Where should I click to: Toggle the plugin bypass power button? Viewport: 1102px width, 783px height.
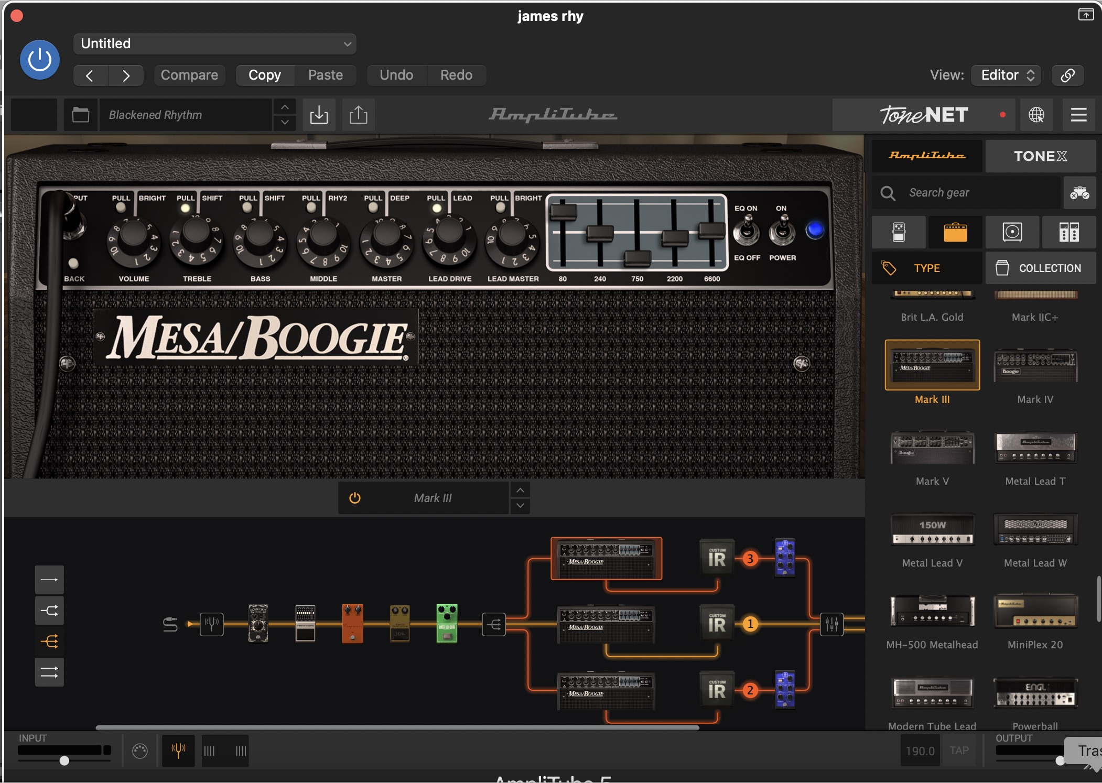coord(39,60)
